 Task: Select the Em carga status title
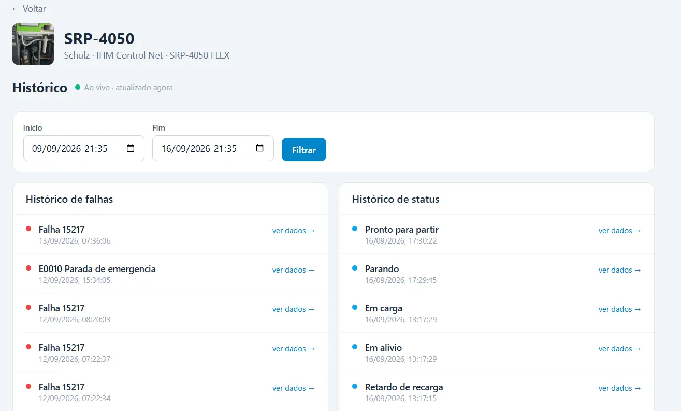(384, 308)
